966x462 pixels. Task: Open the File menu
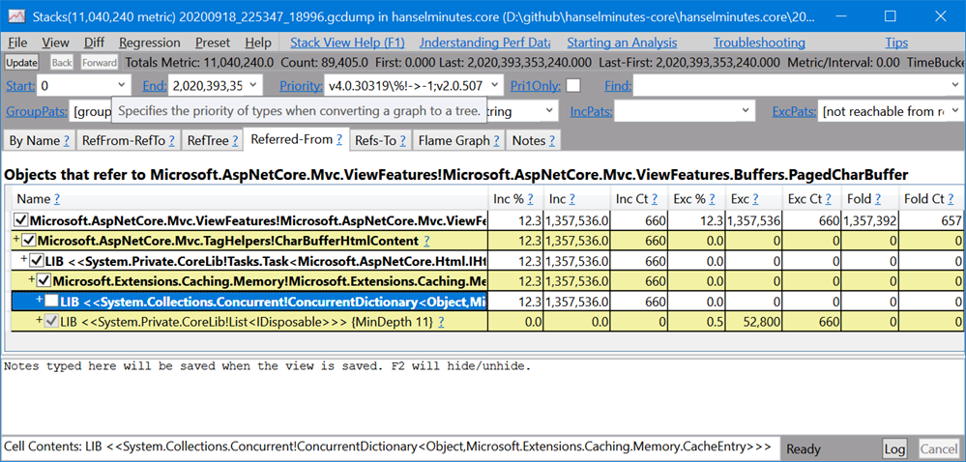click(x=17, y=43)
